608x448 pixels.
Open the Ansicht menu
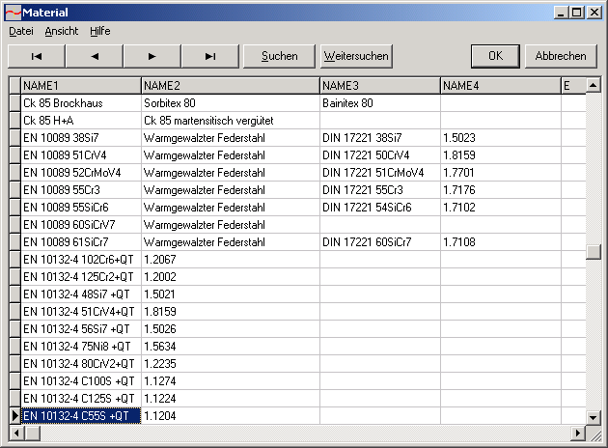point(62,31)
